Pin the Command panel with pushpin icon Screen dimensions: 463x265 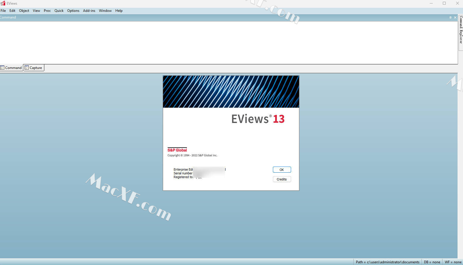pos(450,17)
